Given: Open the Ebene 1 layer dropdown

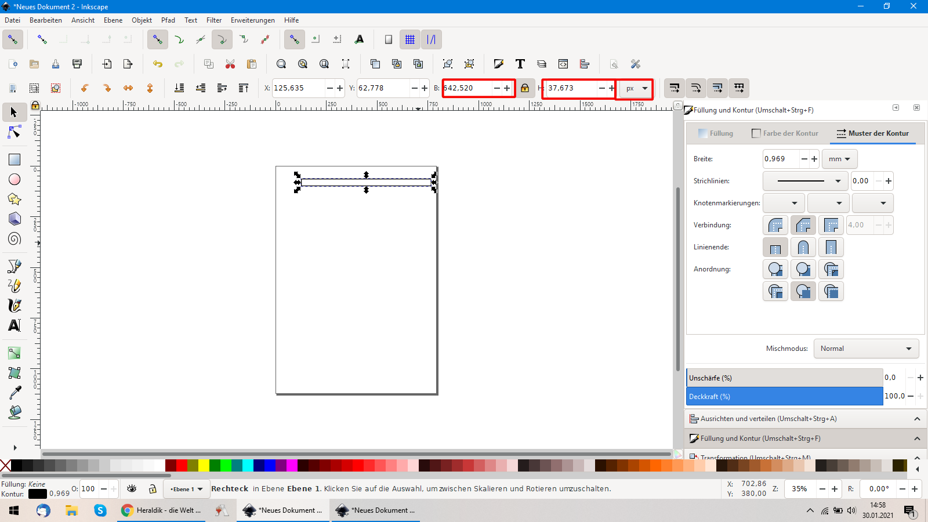Looking at the screenshot, I should [x=186, y=489].
